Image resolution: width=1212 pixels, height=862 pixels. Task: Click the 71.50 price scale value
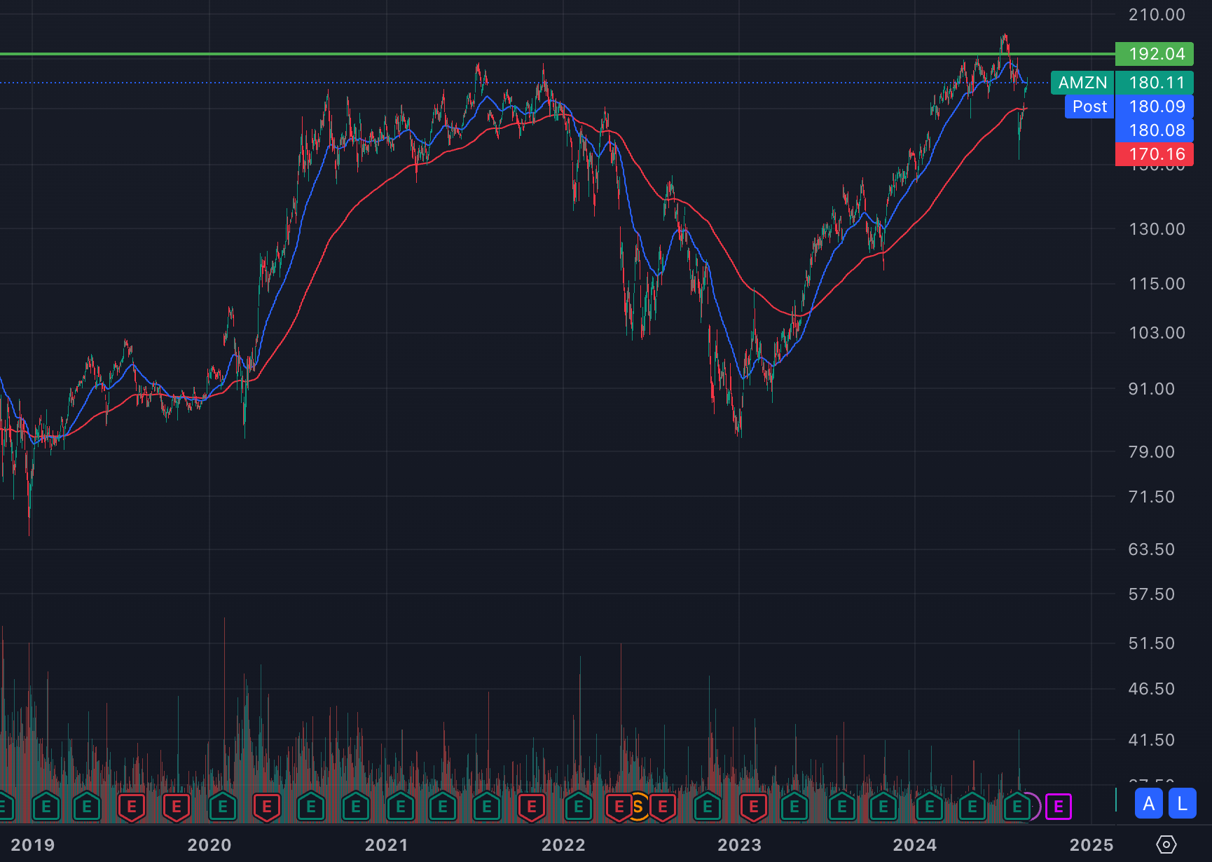click(1152, 497)
